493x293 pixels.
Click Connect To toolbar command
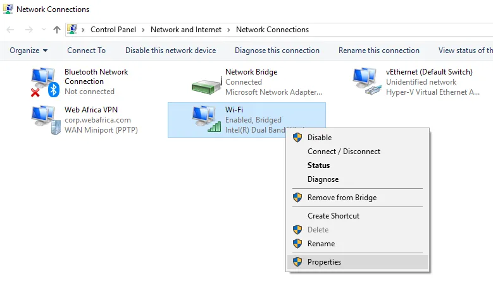click(x=86, y=51)
